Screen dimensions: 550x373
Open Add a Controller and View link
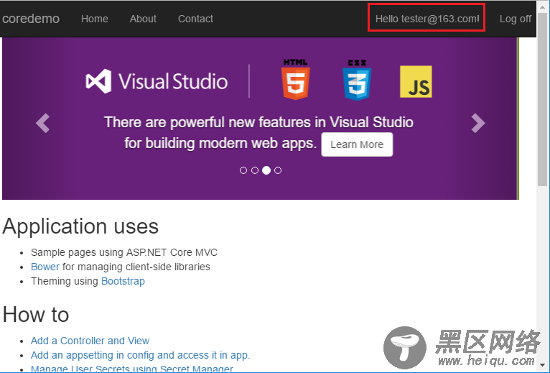90,341
